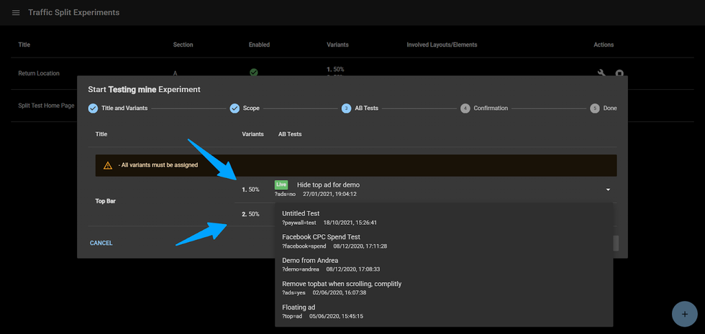This screenshot has width=705, height=334.
Task: Click the dropdown list scrollbar
Action: pyautogui.click(x=616, y=243)
